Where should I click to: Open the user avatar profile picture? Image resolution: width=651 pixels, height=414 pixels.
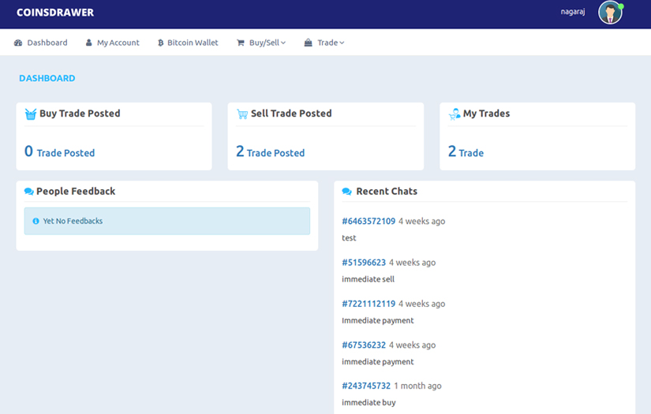[610, 13]
